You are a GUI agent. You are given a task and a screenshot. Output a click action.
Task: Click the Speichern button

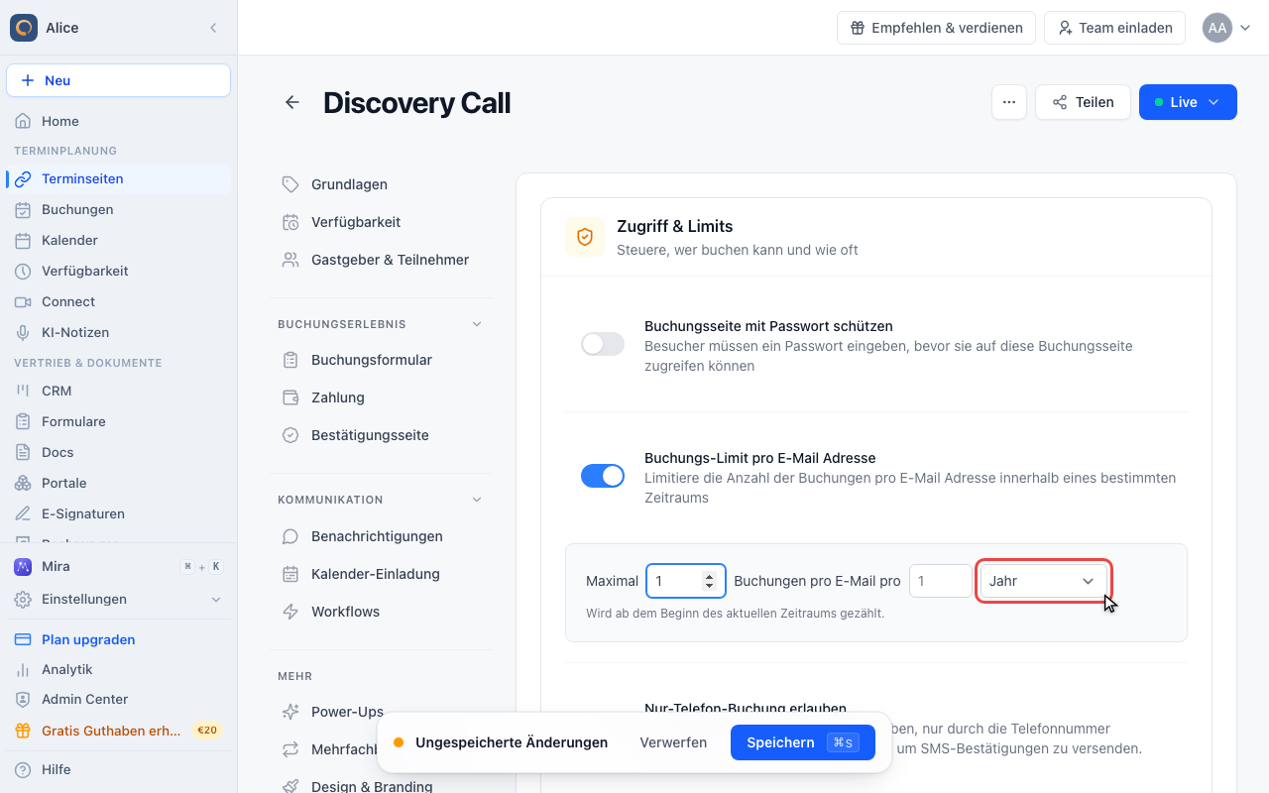pos(803,742)
